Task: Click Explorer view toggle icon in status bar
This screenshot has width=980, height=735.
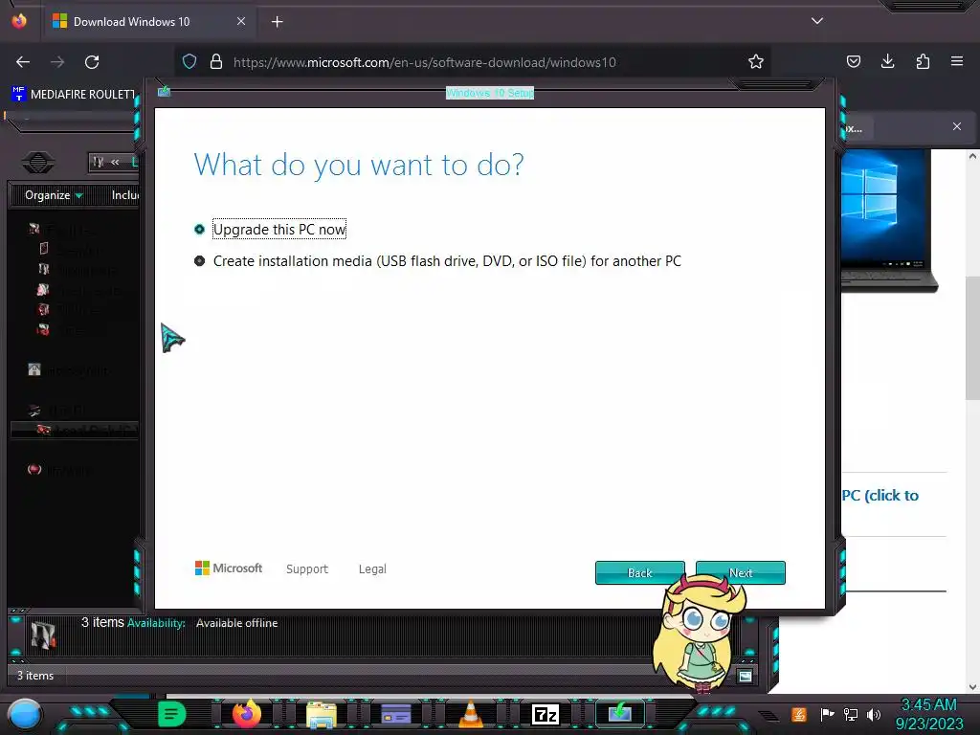Action: click(745, 676)
